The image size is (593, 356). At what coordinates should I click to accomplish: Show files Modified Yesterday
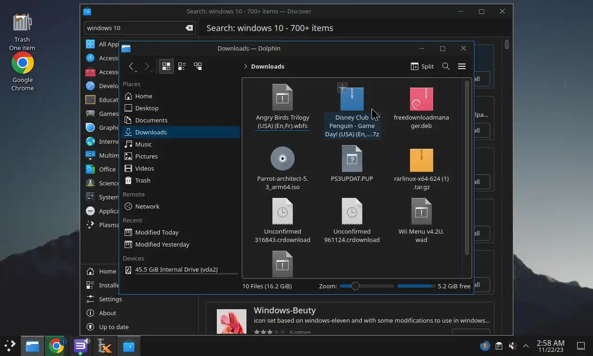pos(181,244)
